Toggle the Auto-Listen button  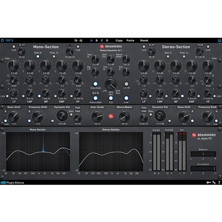tap(95, 98)
